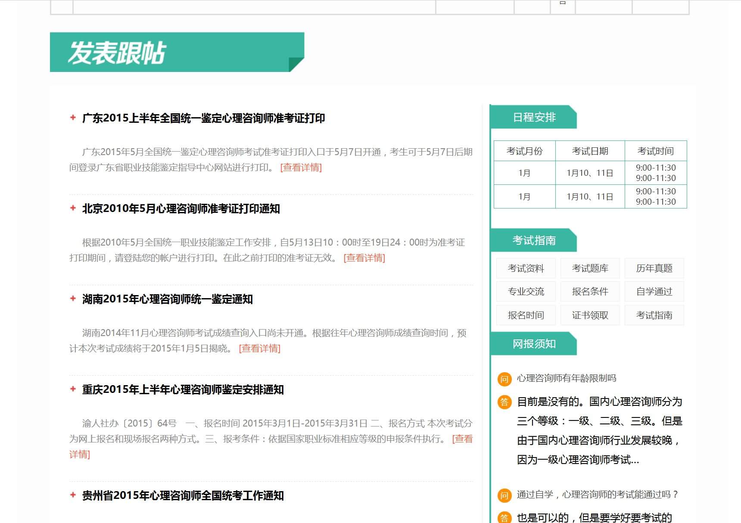
Task: Click the question 心理咨询师有年龄限制吗
Action: coord(567,378)
